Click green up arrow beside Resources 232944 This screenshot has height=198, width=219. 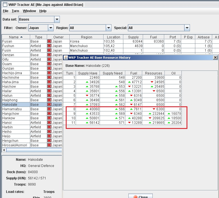pyautogui.click(x=150, y=113)
